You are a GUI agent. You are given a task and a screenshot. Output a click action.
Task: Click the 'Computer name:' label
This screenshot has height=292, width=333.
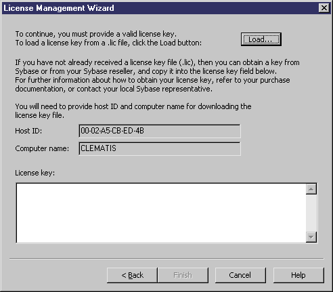[x=42, y=148]
